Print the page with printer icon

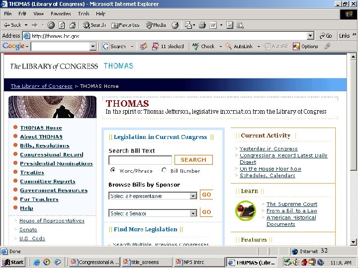(x=202, y=25)
